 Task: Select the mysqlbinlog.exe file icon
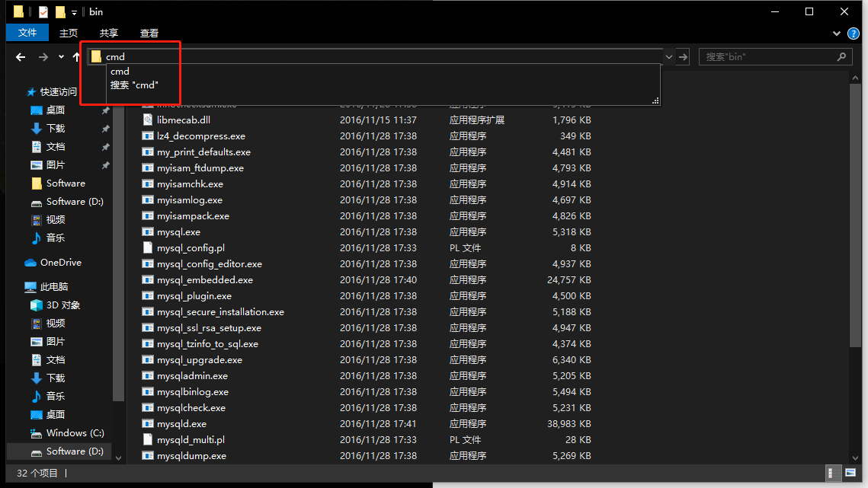pyautogui.click(x=147, y=392)
